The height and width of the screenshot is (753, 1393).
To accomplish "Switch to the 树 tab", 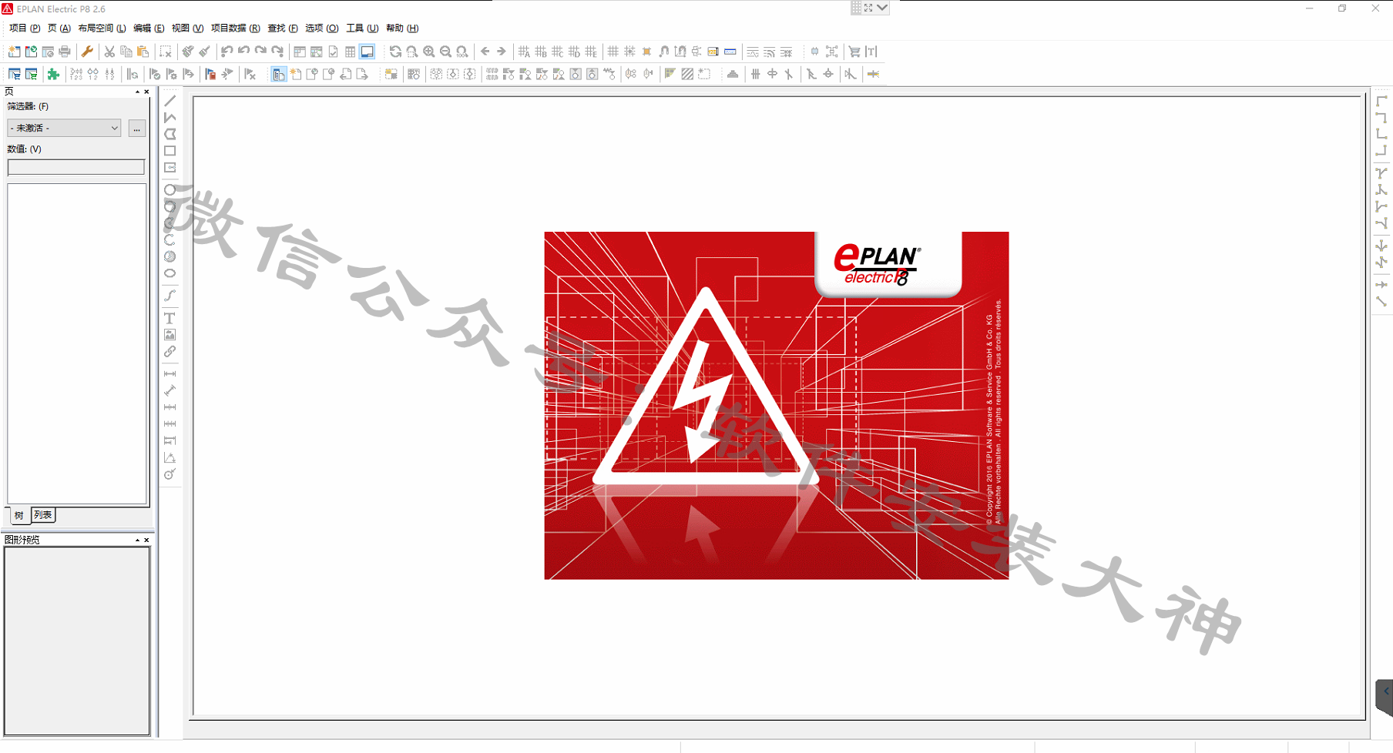I will point(18,515).
